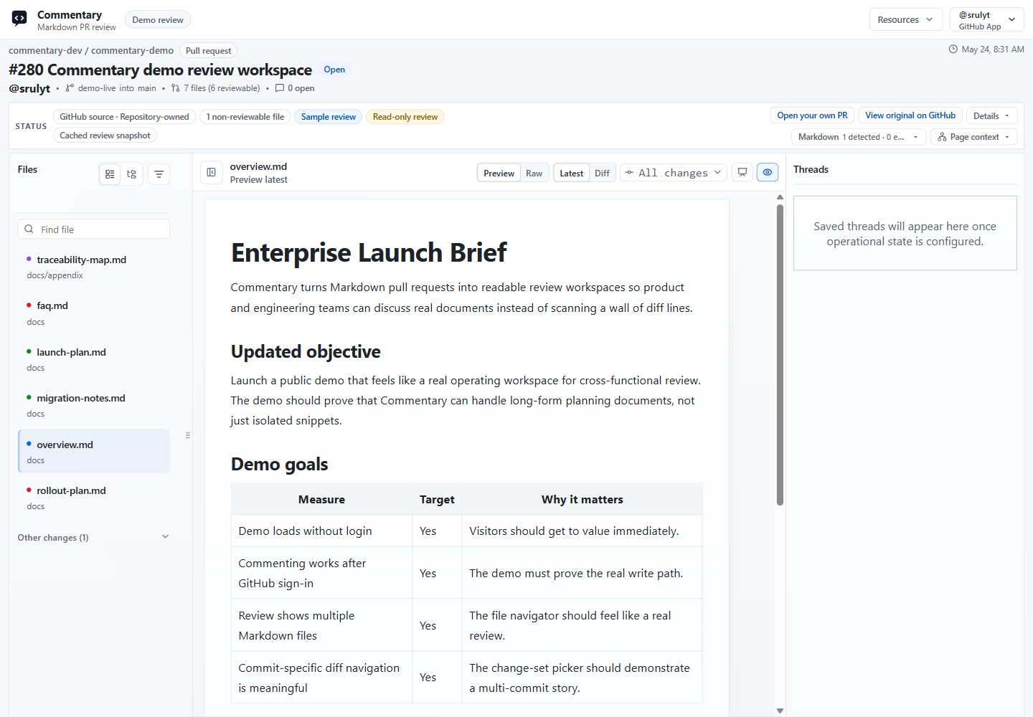Image resolution: width=1033 pixels, height=717 pixels.
Task: Click the 'Why it matters' column header
Action: tap(582, 499)
